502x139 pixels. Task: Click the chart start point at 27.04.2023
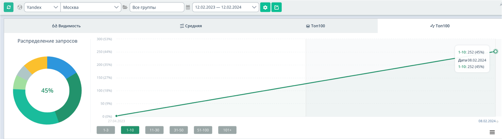[117, 116]
